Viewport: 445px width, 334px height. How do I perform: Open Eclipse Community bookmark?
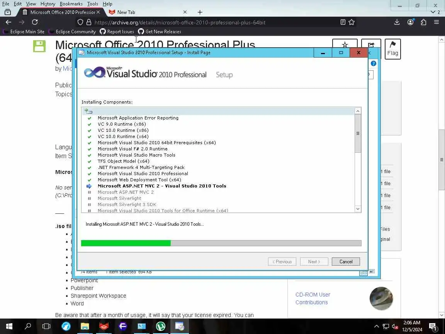pos(72,32)
